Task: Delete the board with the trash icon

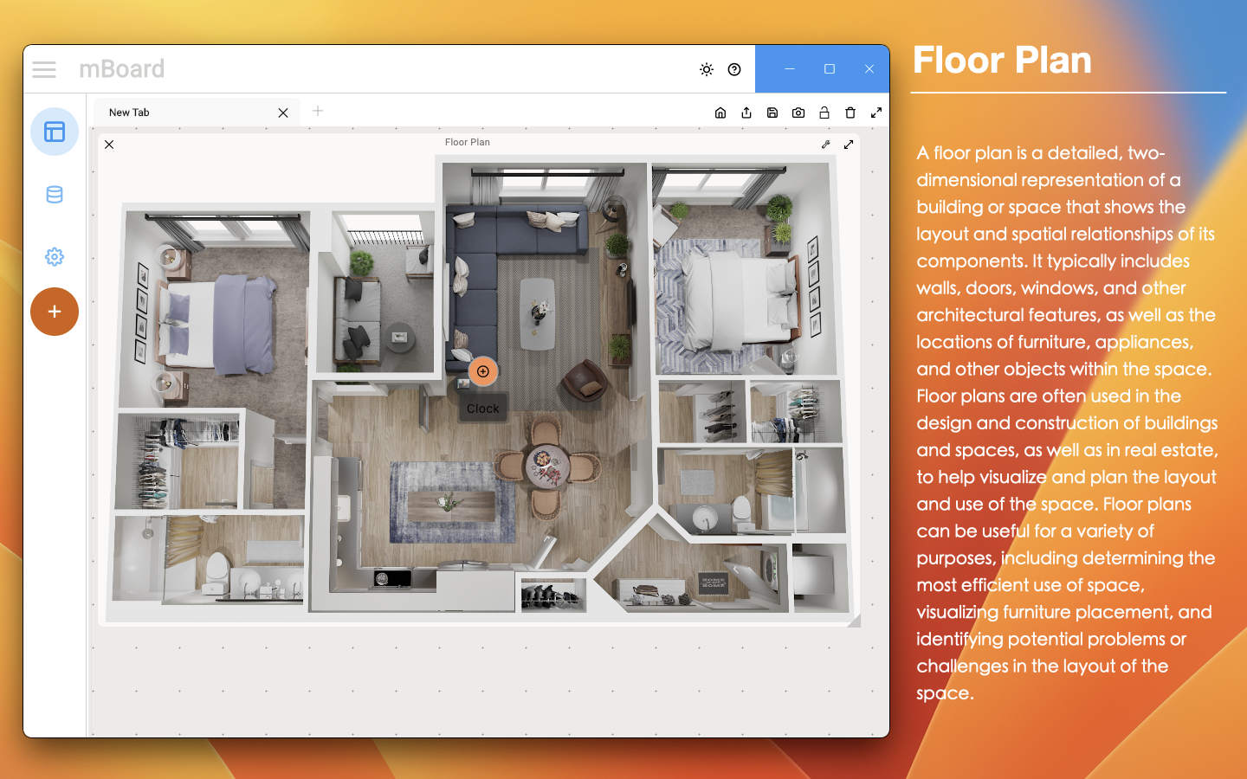Action: 850,113
